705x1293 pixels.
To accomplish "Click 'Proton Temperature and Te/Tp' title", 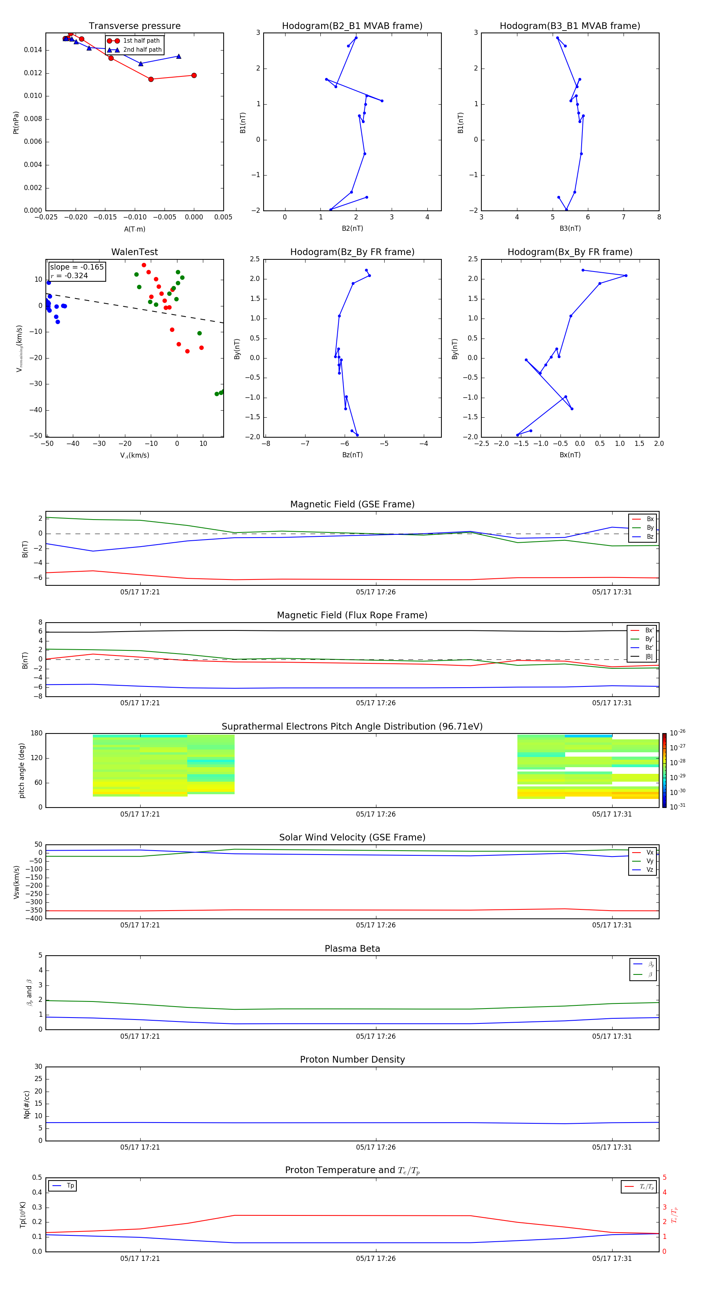I will tap(352, 1170).
